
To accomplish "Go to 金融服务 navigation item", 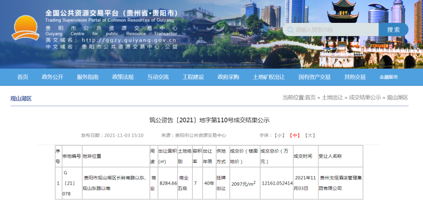I will (x=389, y=77).
